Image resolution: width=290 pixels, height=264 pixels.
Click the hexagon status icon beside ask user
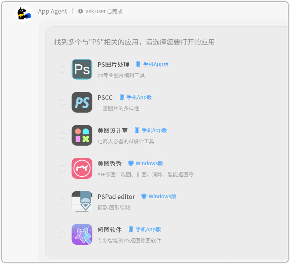[81, 11]
